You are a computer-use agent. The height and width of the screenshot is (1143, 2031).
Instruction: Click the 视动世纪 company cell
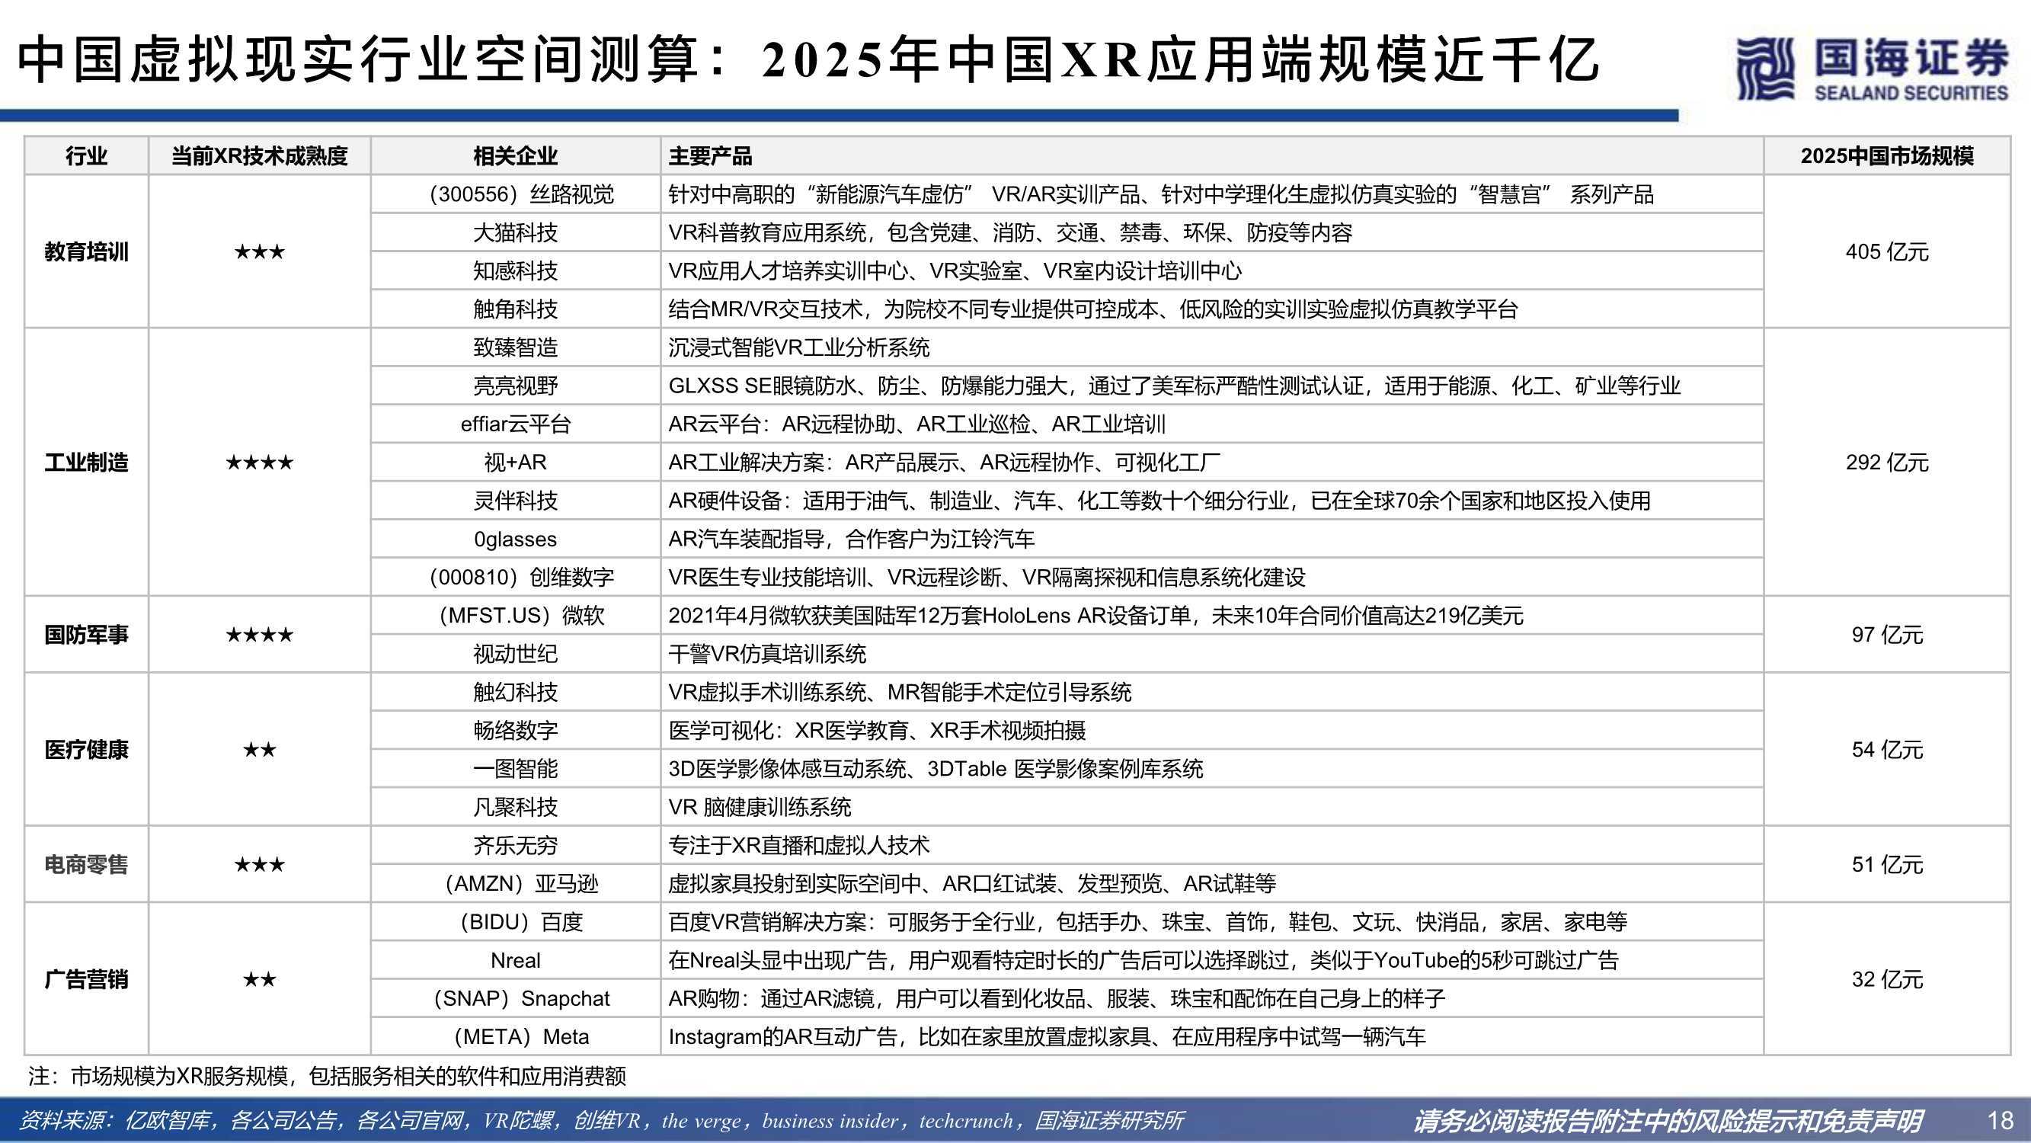point(515,653)
